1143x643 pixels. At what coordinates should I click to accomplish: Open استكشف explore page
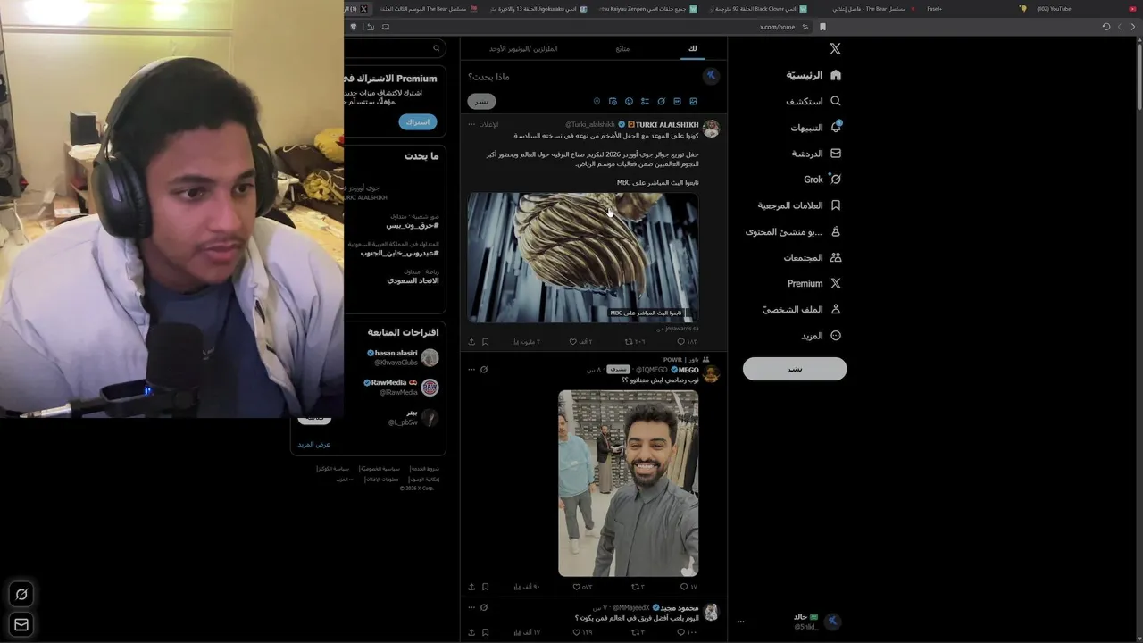(813, 101)
